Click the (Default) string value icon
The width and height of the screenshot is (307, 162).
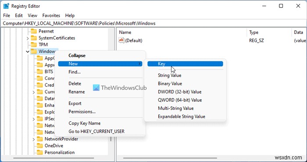121,40
